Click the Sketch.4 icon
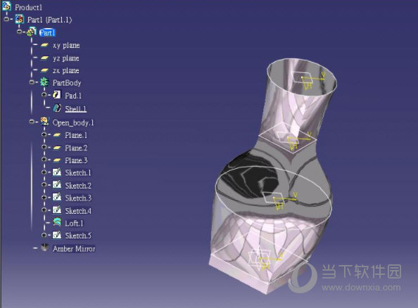 pyautogui.click(x=57, y=210)
